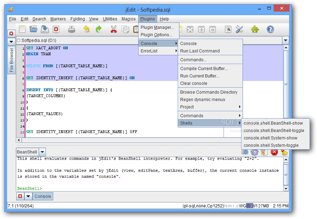317x219 pixels.
Task: Select Clear console menu entry
Action: [x=210, y=83]
